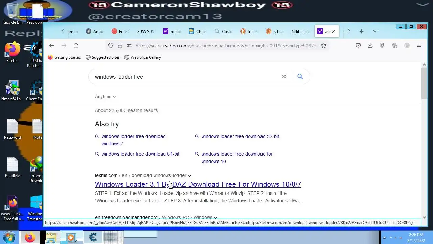Try 'windows loader free download 64-bit'
Screen dimensions: 433x244
(x=140, y=154)
